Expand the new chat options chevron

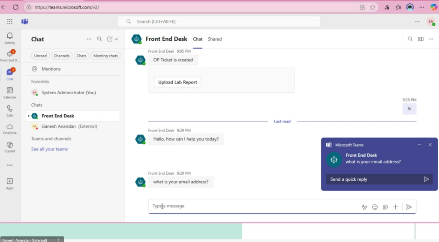(117, 39)
